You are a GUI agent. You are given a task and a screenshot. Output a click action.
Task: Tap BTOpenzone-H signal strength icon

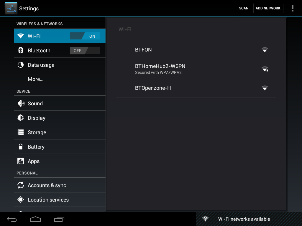[265, 88]
